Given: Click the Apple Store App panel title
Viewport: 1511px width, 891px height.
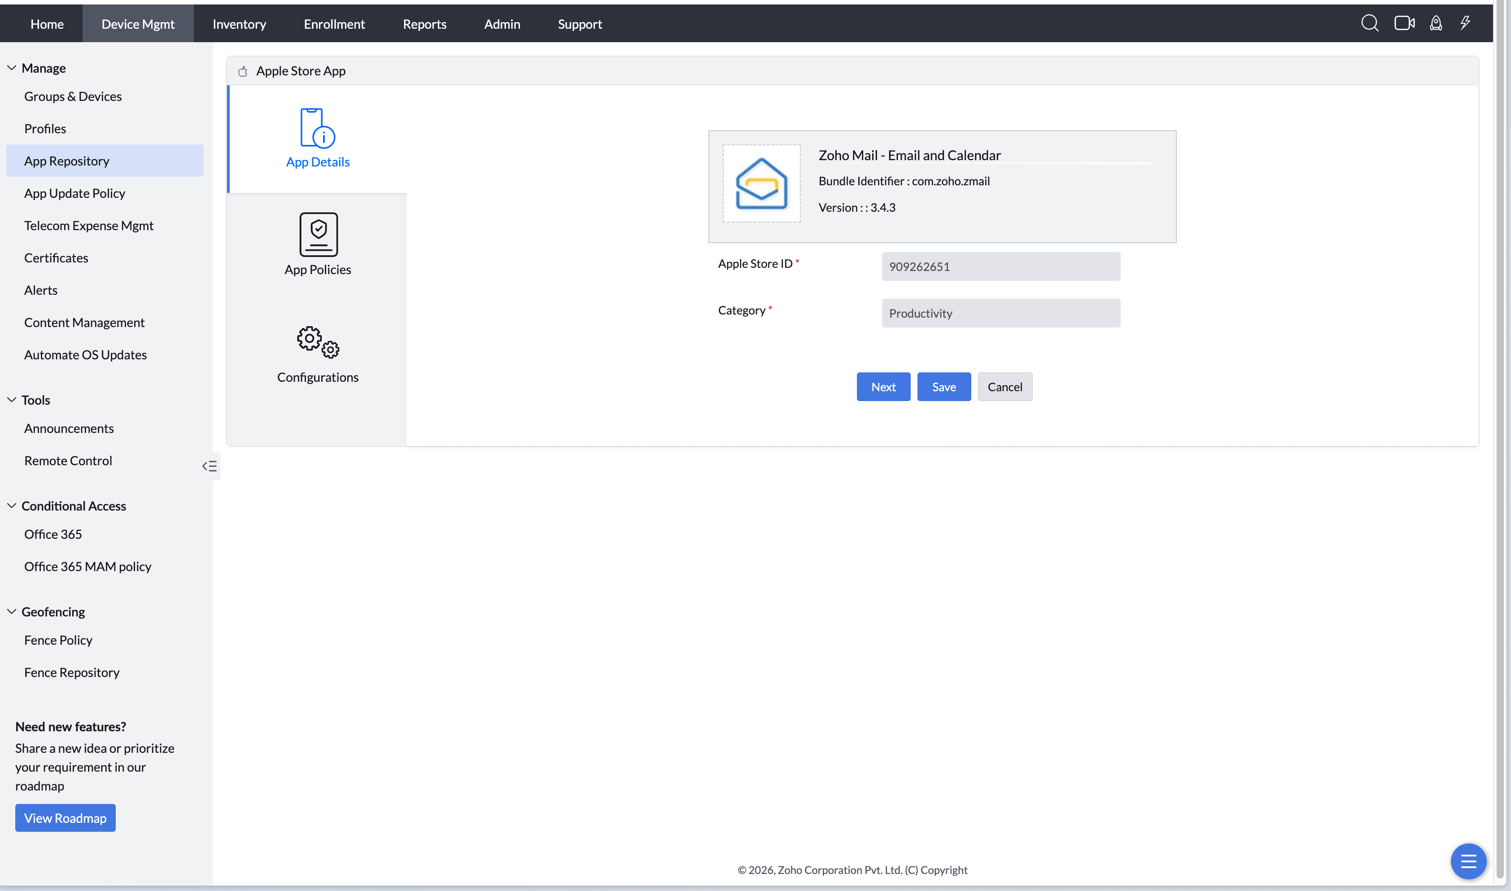Looking at the screenshot, I should (301, 71).
